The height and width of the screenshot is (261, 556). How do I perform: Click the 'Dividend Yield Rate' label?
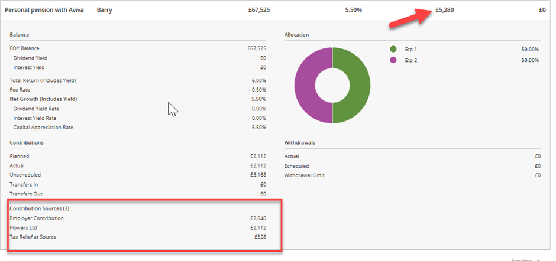point(36,109)
